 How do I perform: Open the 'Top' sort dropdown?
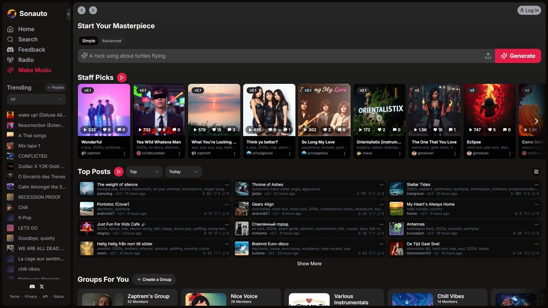coord(144,172)
